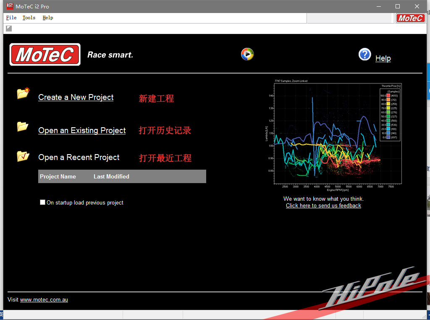
Task: Open the Tools menu
Action: click(29, 18)
